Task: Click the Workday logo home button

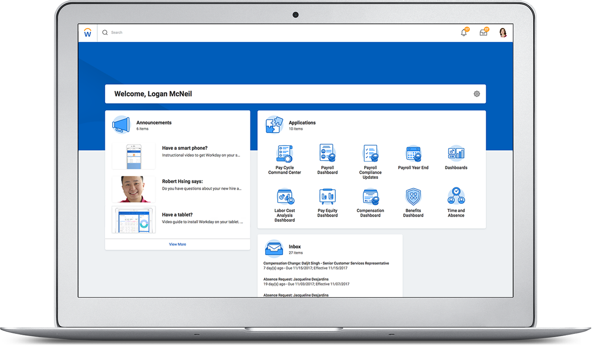Action: pos(88,33)
